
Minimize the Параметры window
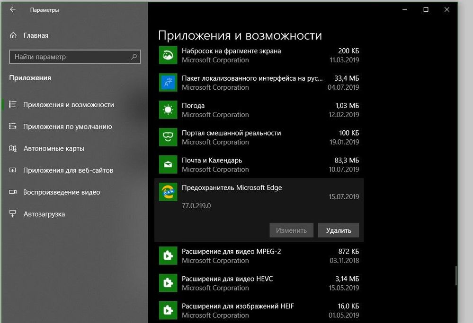tap(405, 9)
